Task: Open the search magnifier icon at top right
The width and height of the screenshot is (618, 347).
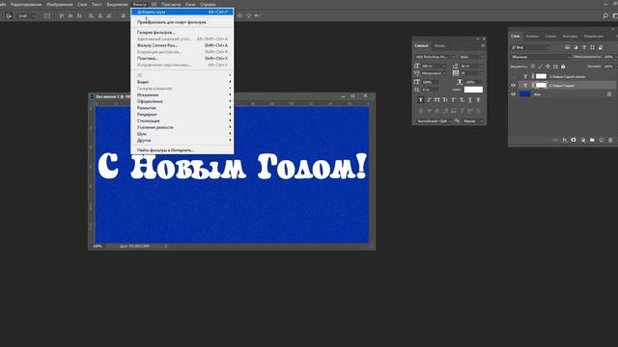Action: coord(605,15)
